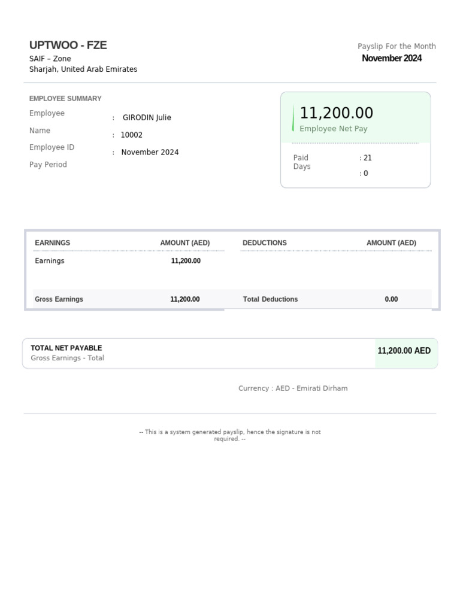
Task: Click the EMPLOYEE SUMMARY heading
Action: pyautogui.click(x=65, y=99)
